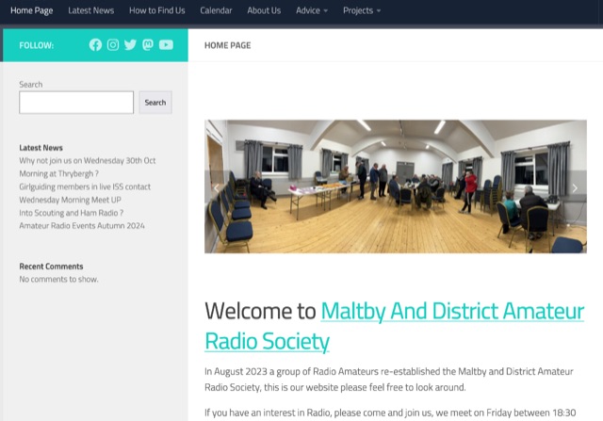
Task: Open the Facebook social link
Action: 95,45
